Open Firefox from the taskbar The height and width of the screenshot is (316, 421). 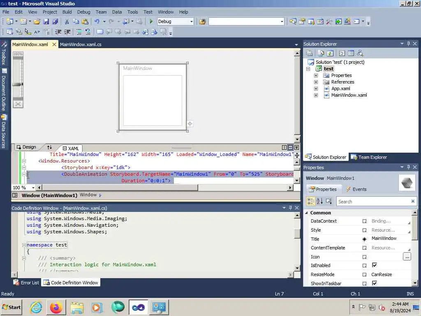tap(56, 307)
